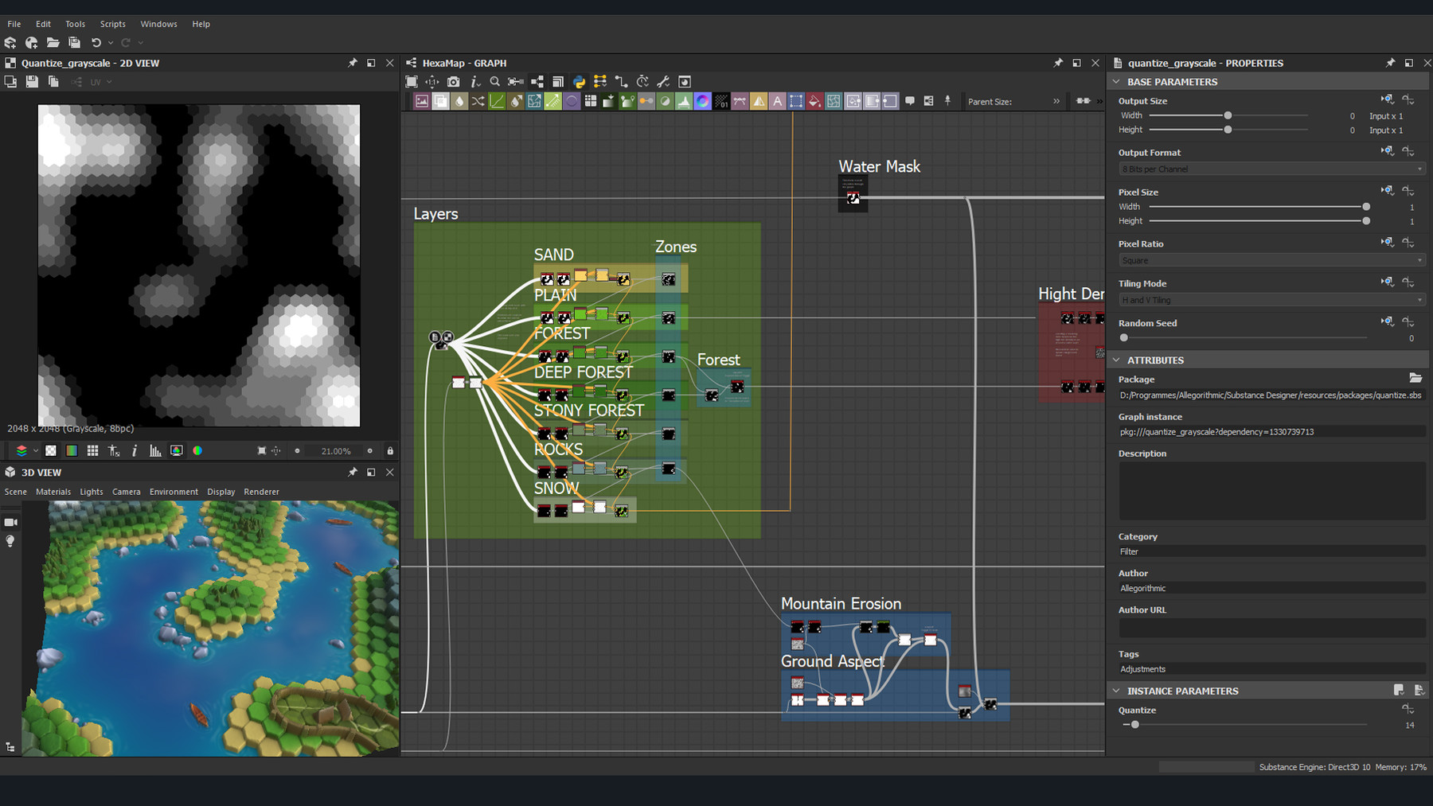Show the histogram in the 2D view toolbar

point(155,450)
